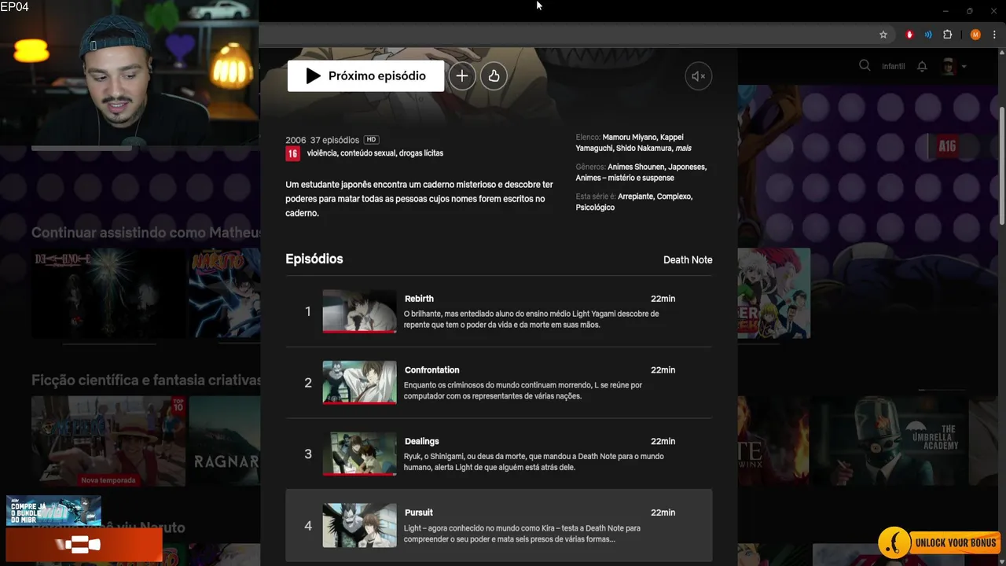The height and width of the screenshot is (566, 1006).
Task: Expand the profile dropdown arrow
Action: (964, 67)
